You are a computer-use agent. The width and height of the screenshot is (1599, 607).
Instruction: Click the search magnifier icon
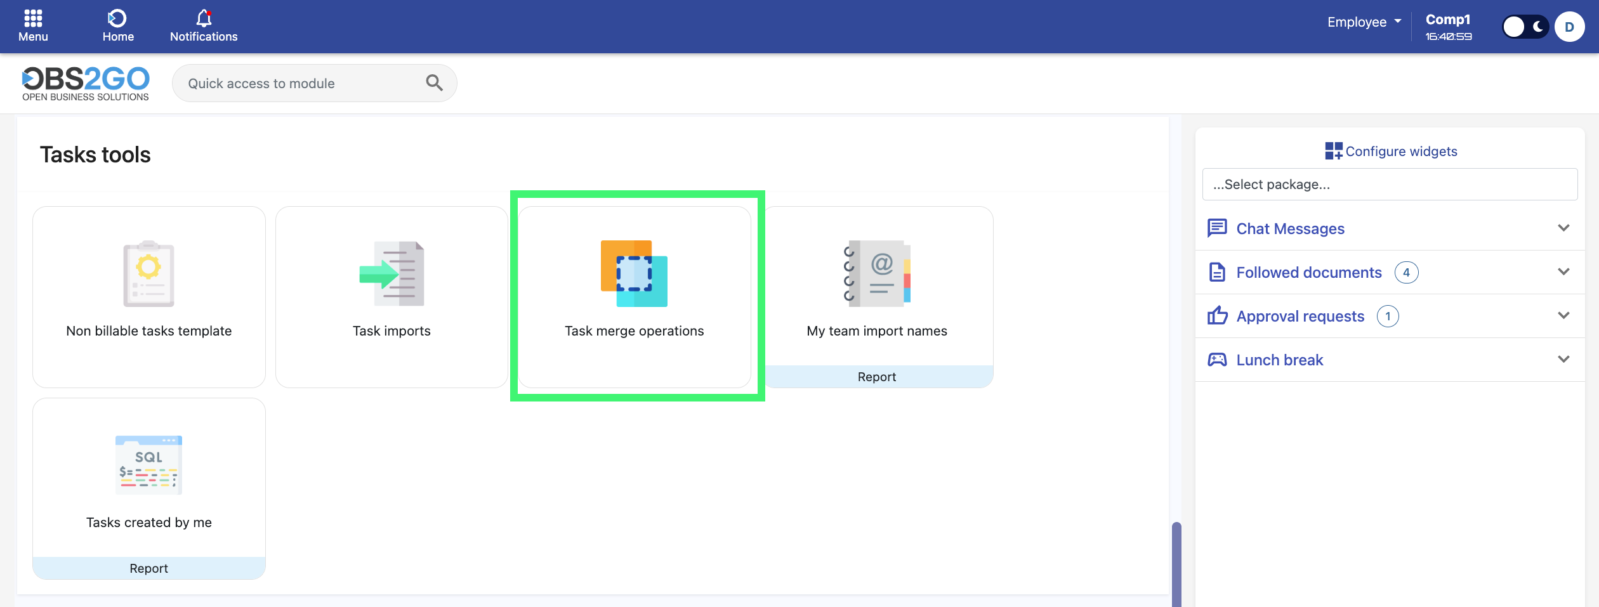click(434, 83)
